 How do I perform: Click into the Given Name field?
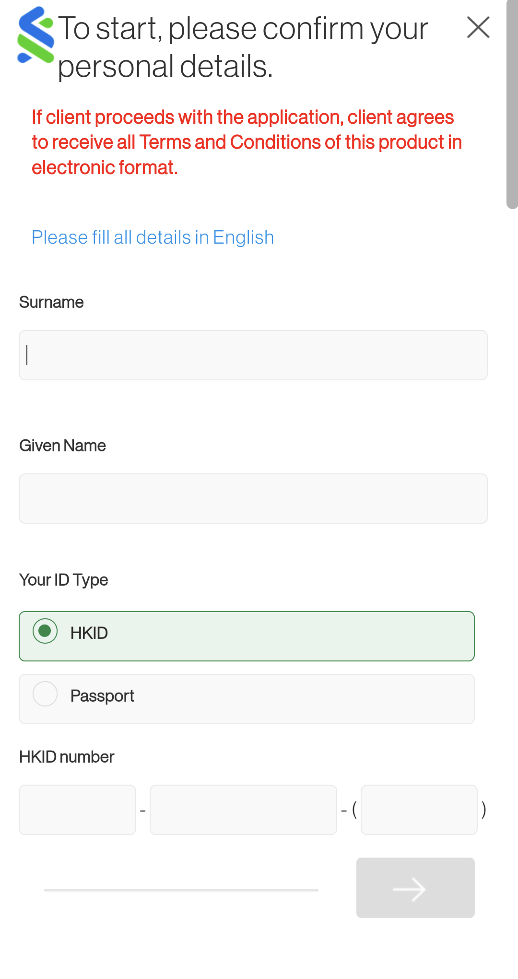tap(253, 499)
